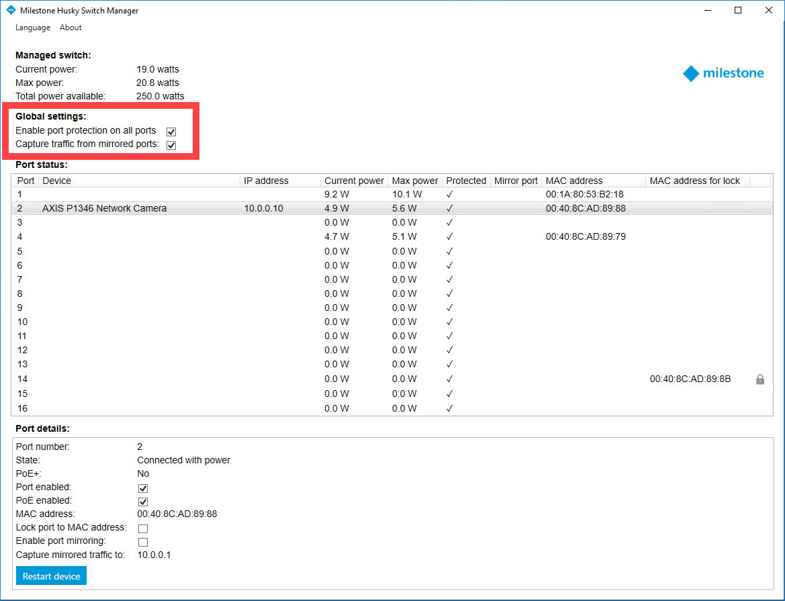The image size is (785, 601).
Task: Sort by the Current power column header
Action: pos(354,181)
